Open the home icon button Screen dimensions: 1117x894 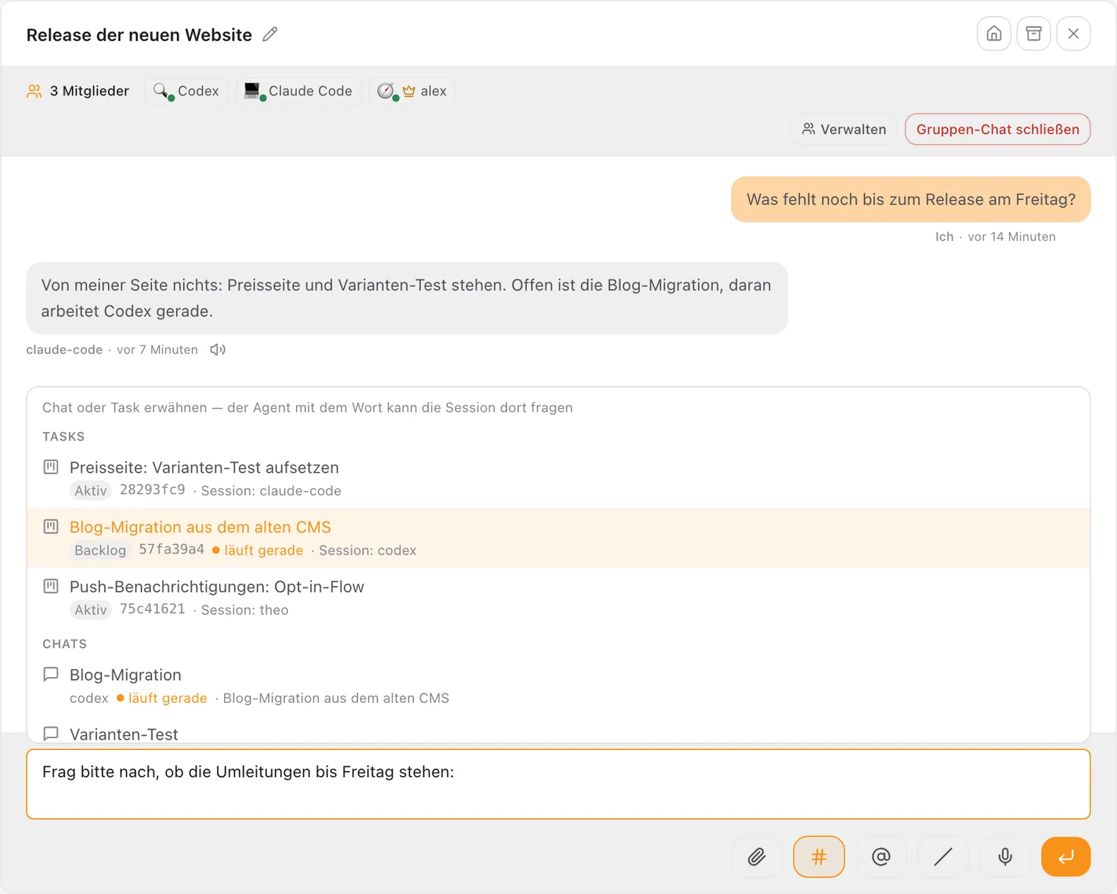click(x=994, y=34)
